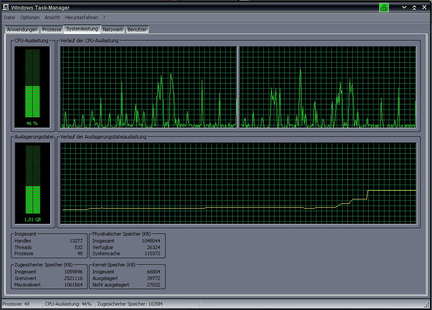The image size is (432, 310).
Task: Click the Kernel-Speicher (KB) group label
Action: 114,265
